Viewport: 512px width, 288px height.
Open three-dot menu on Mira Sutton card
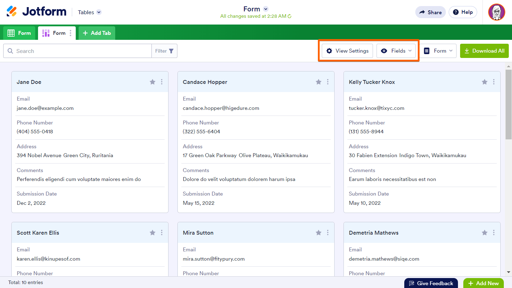coord(328,233)
